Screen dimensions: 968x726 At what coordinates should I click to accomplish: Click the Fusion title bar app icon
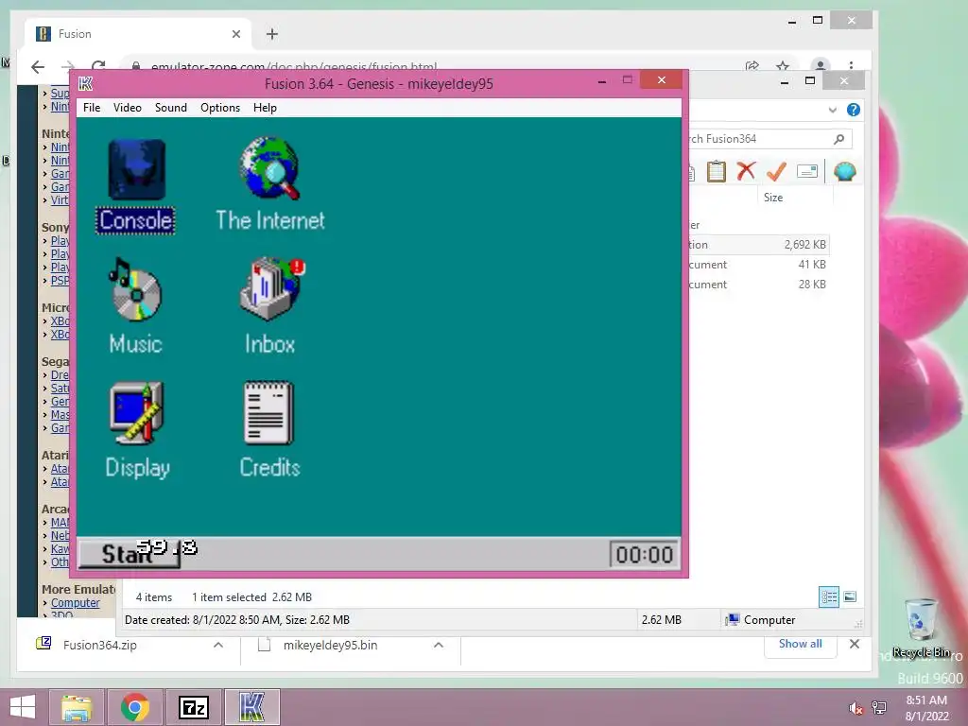tap(86, 84)
